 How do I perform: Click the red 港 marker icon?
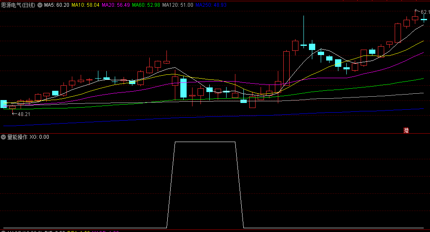click(406, 131)
